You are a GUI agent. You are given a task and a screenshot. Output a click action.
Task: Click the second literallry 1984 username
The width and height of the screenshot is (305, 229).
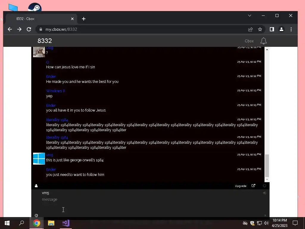(x=57, y=137)
